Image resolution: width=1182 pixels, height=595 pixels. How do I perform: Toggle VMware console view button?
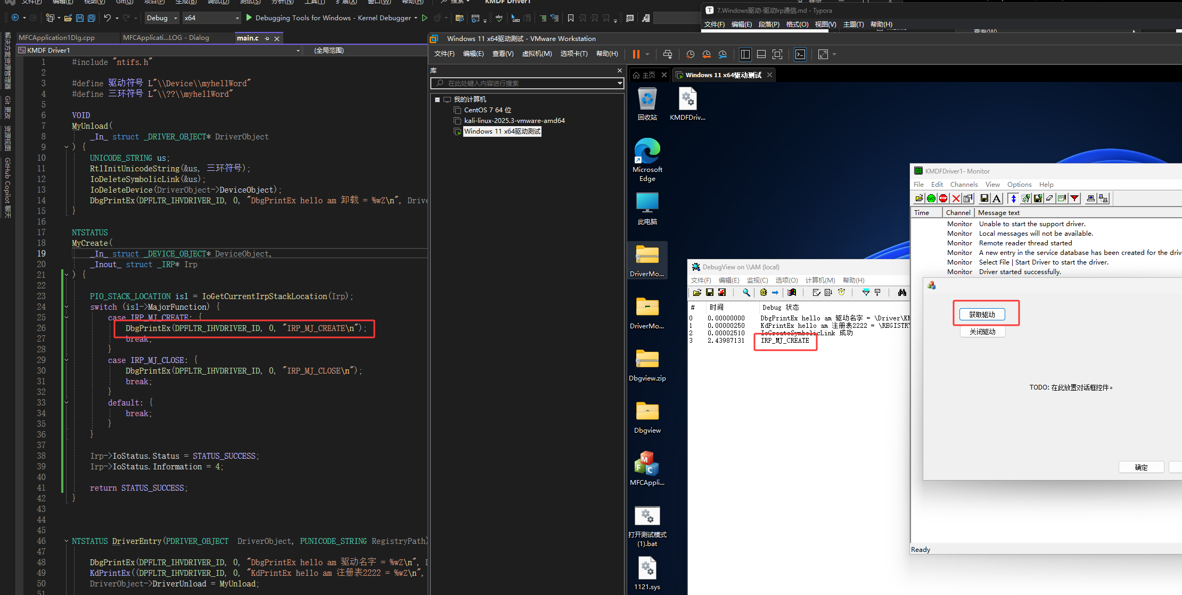click(x=800, y=54)
